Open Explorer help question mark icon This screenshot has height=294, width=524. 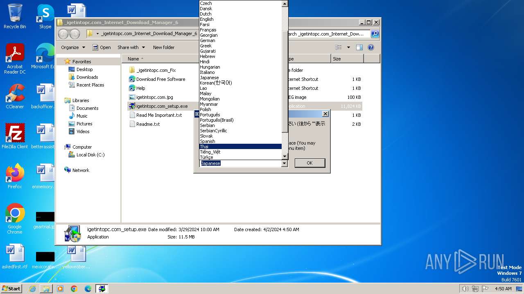[371, 47]
